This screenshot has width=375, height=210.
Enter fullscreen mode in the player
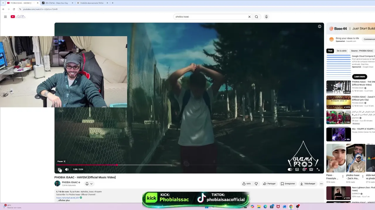pos(318,169)
